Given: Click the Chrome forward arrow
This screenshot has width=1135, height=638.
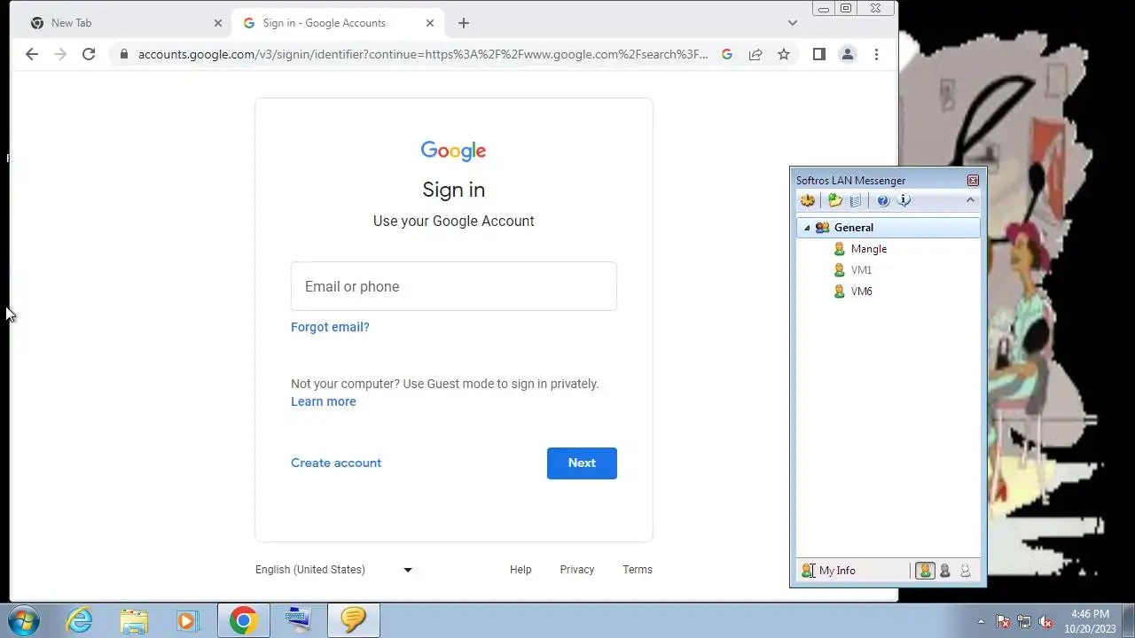Looking at the screenshot, I should pos(60,54).
